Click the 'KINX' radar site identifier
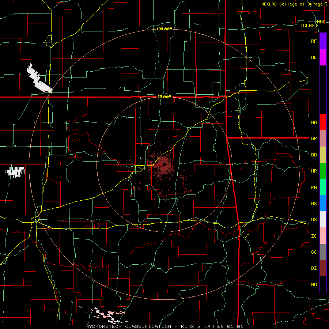This screenshot has height=329, width=329. (188, 326)
